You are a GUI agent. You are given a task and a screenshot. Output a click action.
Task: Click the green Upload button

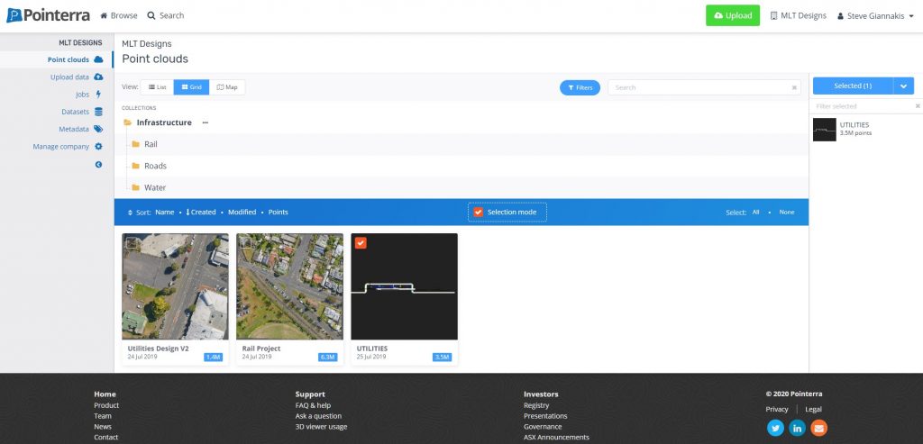tap(732, 15)
